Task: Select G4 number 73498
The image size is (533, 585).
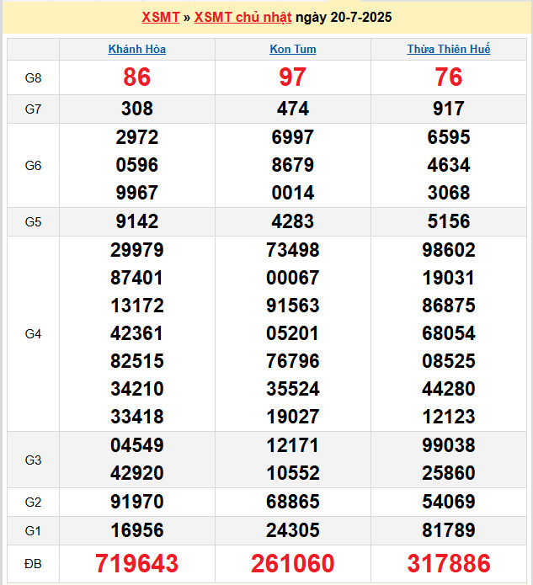Action: [293, 250]
